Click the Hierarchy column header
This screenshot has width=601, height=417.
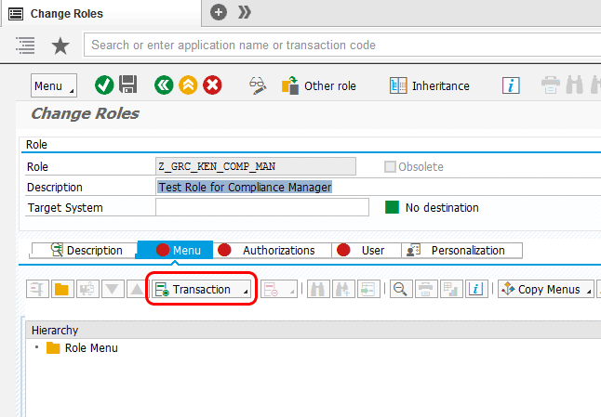[x=314, y=330]
